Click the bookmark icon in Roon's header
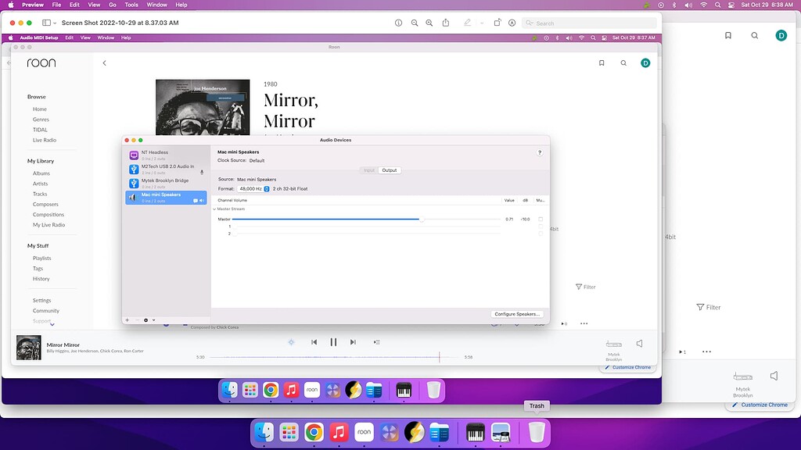The image size is (801, 450). pyautogui.click(x=602, y=62)
